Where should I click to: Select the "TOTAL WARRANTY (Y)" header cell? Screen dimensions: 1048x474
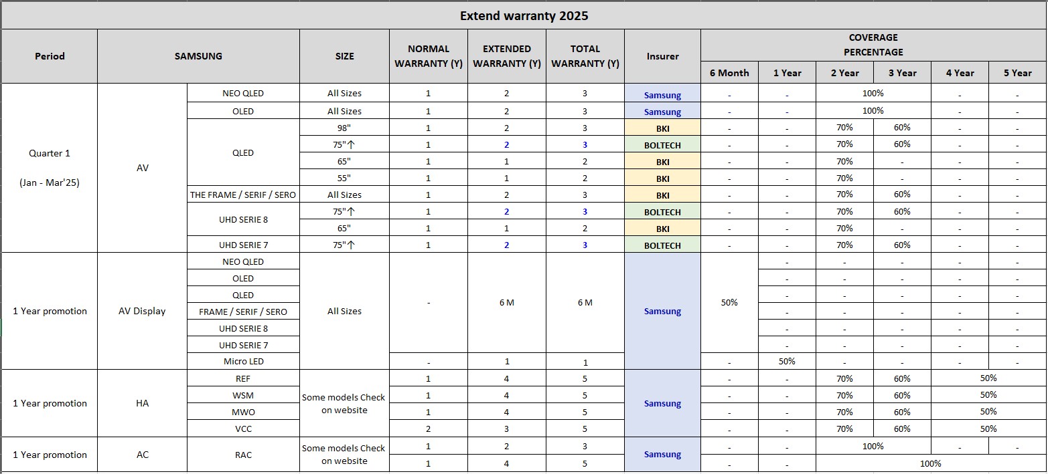pyautogui.click(x=585, y=56)
